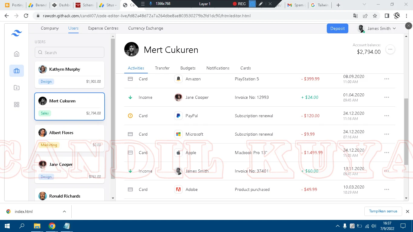Select the briefcase icon in the sidebar
Viewport: 413px width, 232px height.
coord(17,71)
